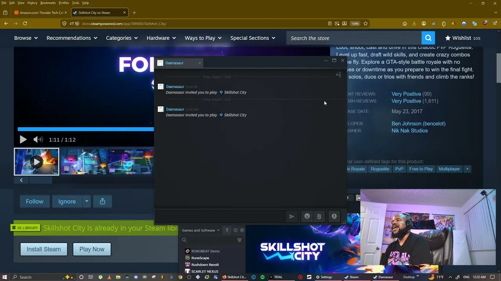Viewport: 501px width, 281px height.
Task: Open the Steam window from the taskbar
Action: [351, 277]
